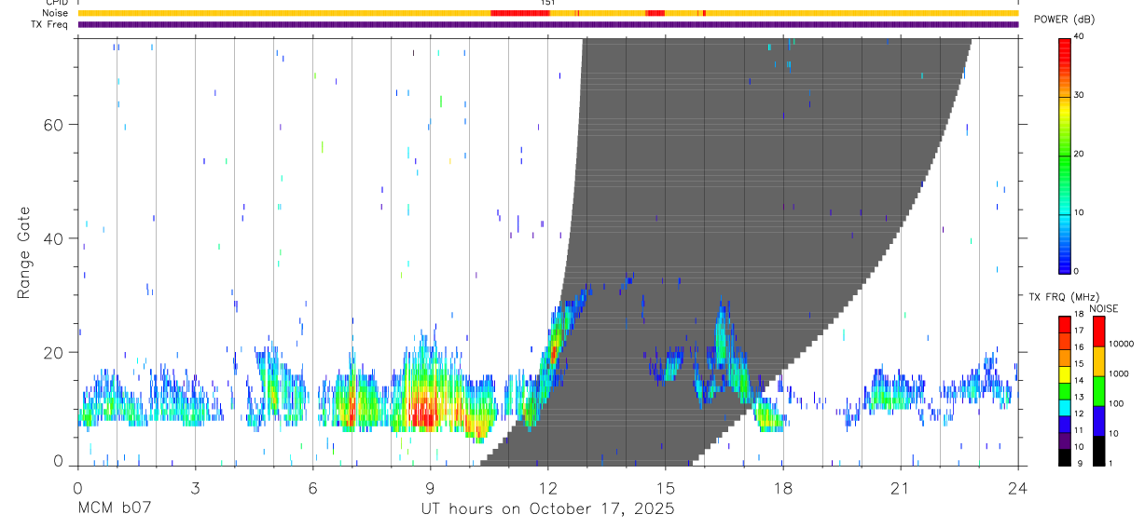1145x528 pixels.
Task: Click the '100' label on the NOISE scale
Action: click(1117, 404)
